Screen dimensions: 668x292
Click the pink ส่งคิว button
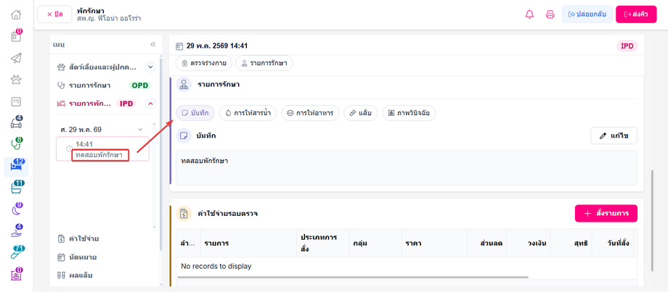click(x=636, y=14)
